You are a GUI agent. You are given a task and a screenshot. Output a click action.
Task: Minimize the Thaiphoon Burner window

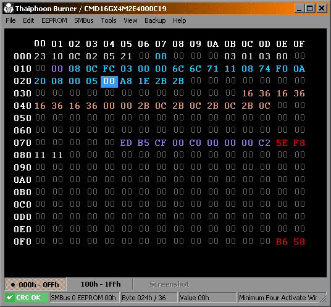(x=299, y=9)
